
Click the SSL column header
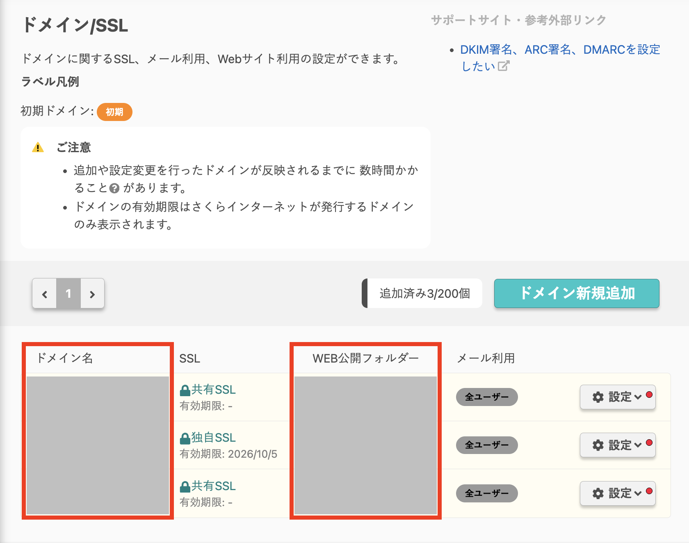(x=190, y=358)
